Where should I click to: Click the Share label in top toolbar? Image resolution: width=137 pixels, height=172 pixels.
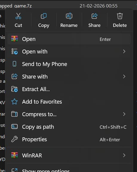[94, 25]
